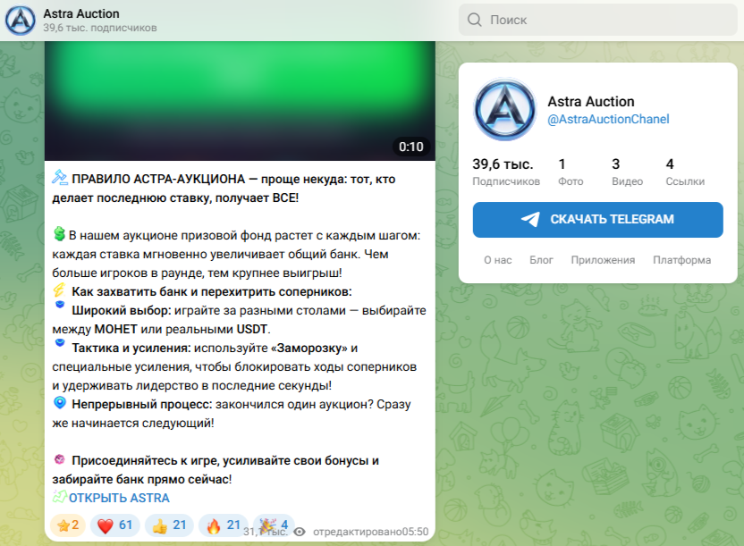This screenshot has height=546, width=744.
Task: Click the party popper reaction with count 4
Action: coord(274,525)
